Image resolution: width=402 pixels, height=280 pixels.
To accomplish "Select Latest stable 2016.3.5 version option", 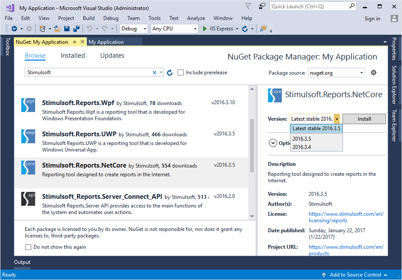I will (x=316, y=128).
